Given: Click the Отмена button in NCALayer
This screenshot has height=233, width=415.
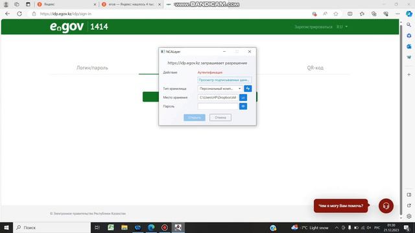Looking at the screenshot, I should [220, 118].
